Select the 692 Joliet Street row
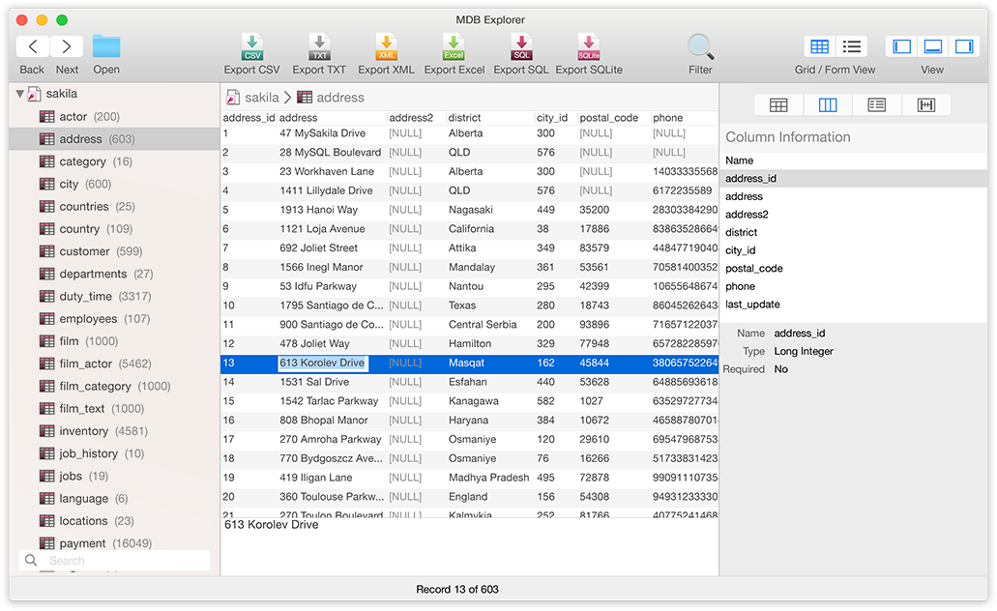Screen dimensions: 997x611 click(x=470, y=248)
